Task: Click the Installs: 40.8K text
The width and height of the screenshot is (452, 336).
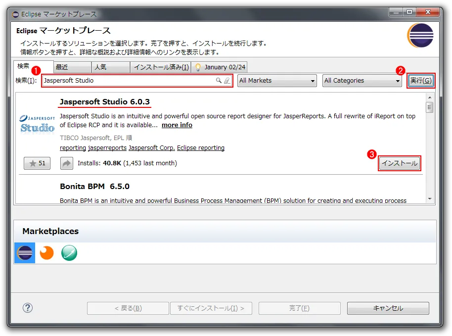Action: 99,163
